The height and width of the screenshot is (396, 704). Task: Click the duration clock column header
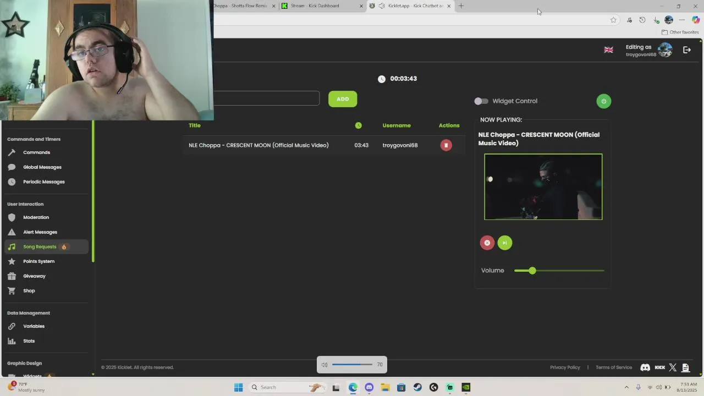click(x=359, y=125)
